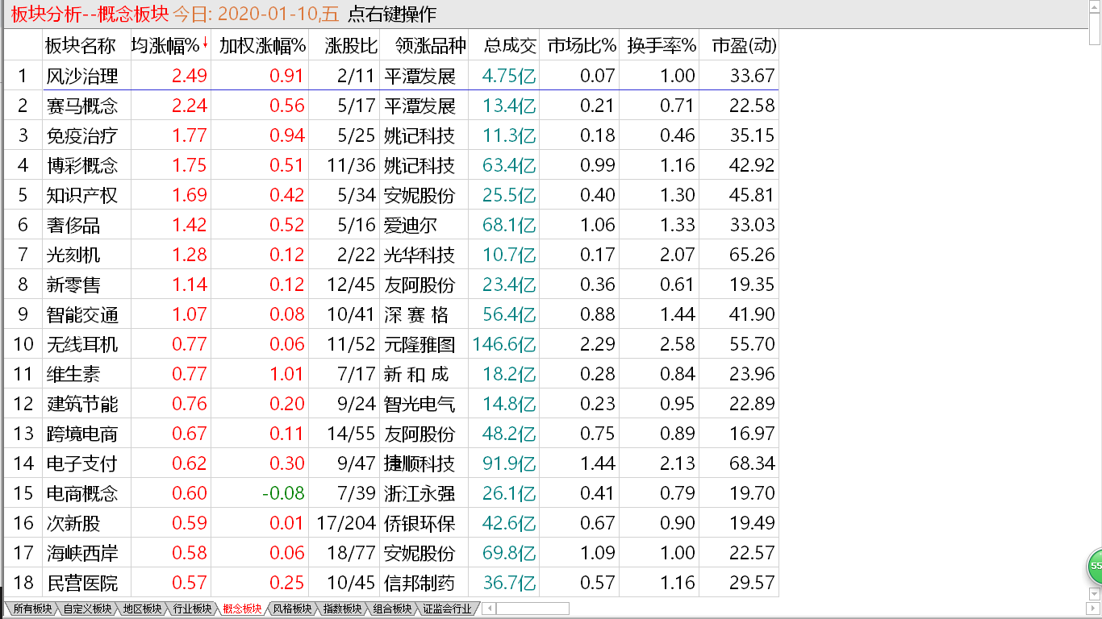
Task: Select the 次新股 sector name
Action: pyautogui.click(x=73, y=523)
